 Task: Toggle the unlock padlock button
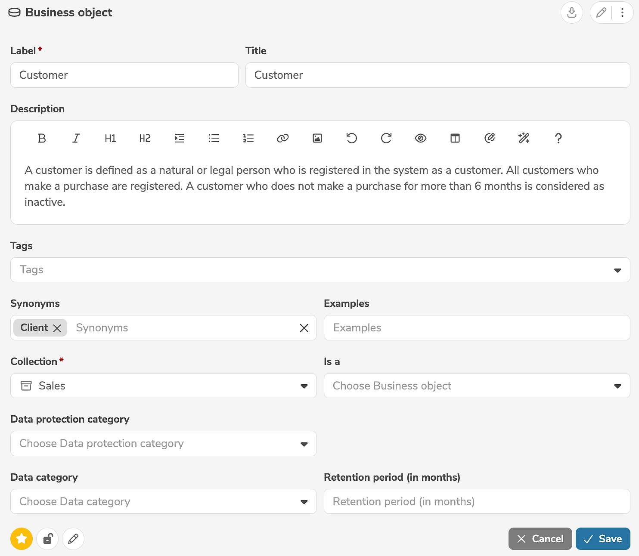pos(47,539)
